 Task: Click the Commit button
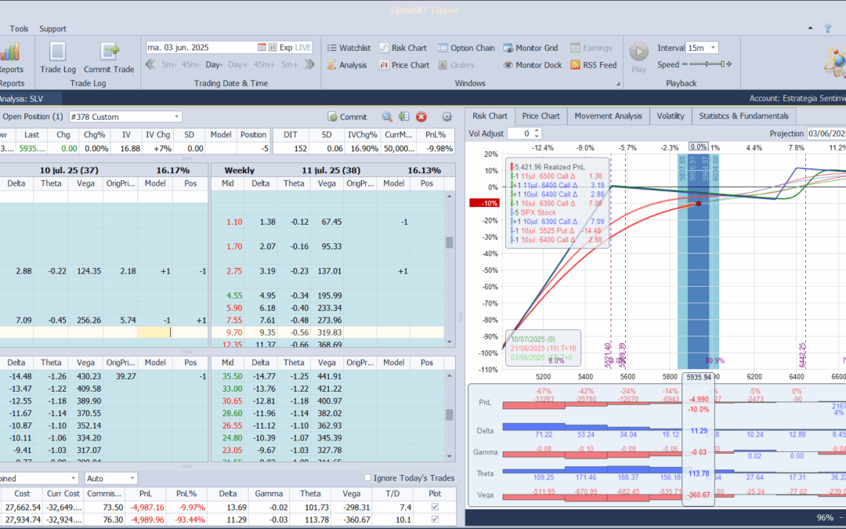pyautogui.click(x=347, y=117)
